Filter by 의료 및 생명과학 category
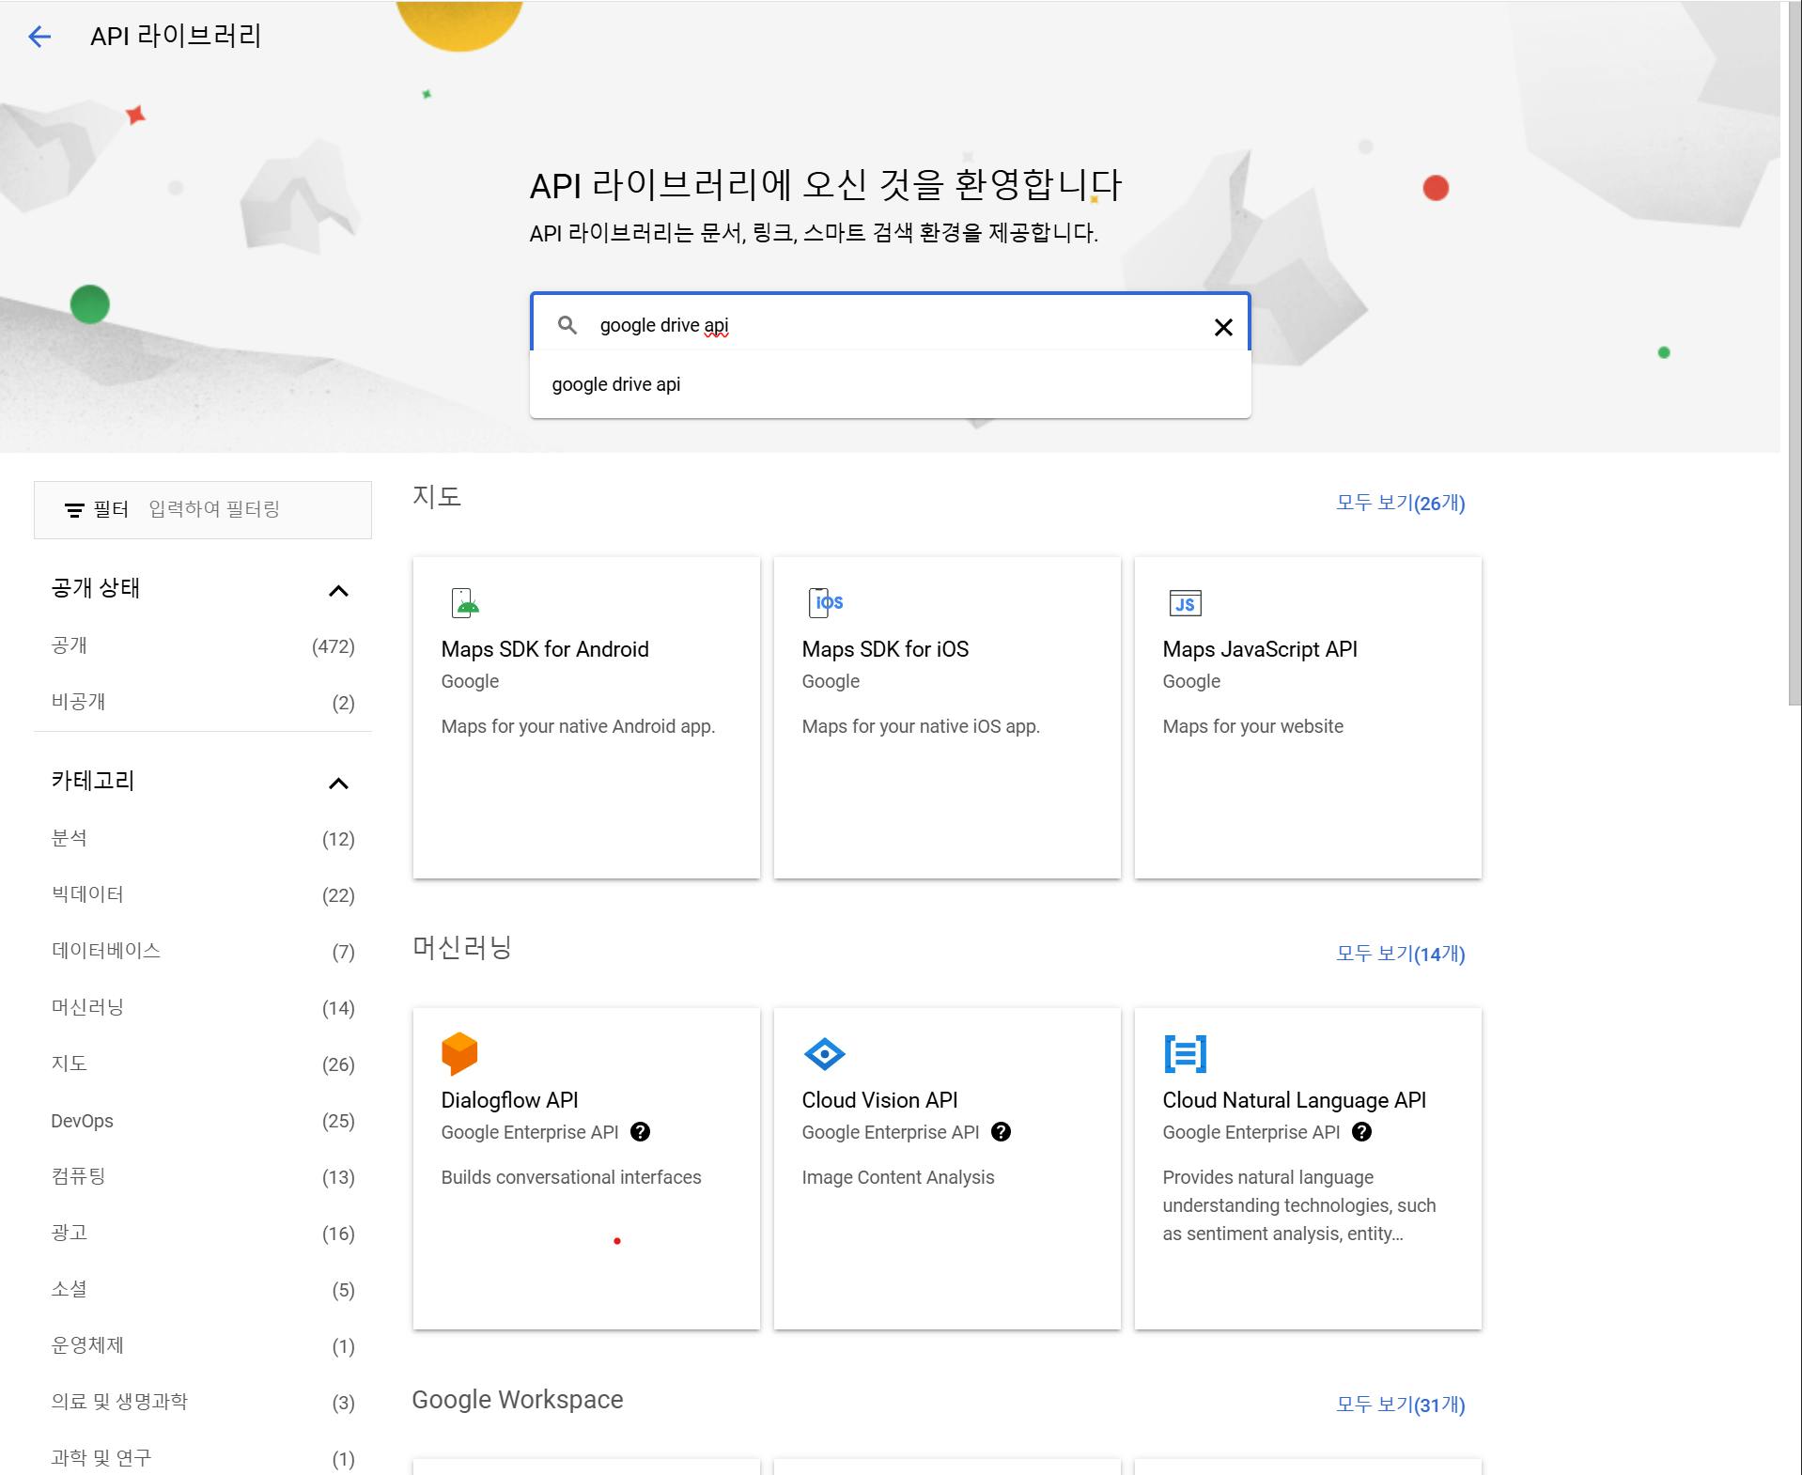The image size is (1802, 1475). 203,1403
